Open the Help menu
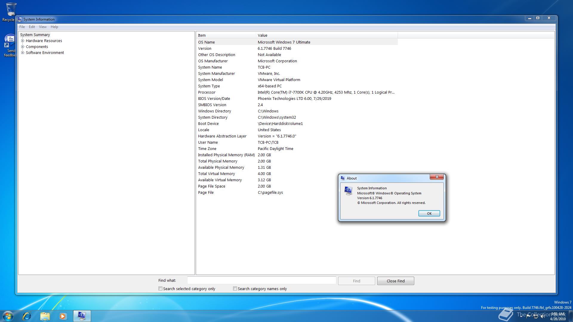This screenshot has height=322, width=573. coord(54,27)
